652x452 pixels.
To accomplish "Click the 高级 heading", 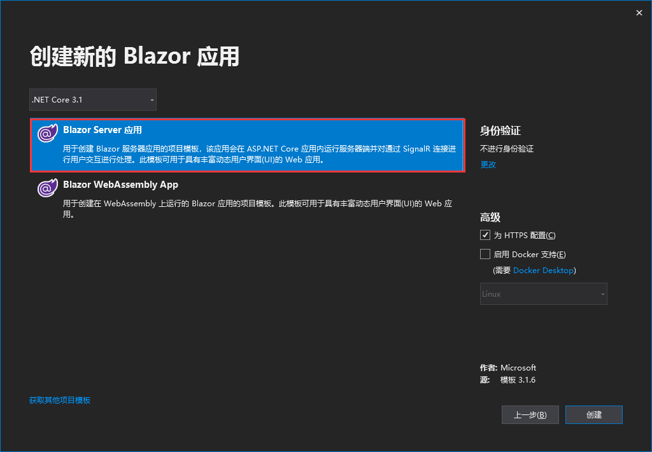I will tap(490, 217).
